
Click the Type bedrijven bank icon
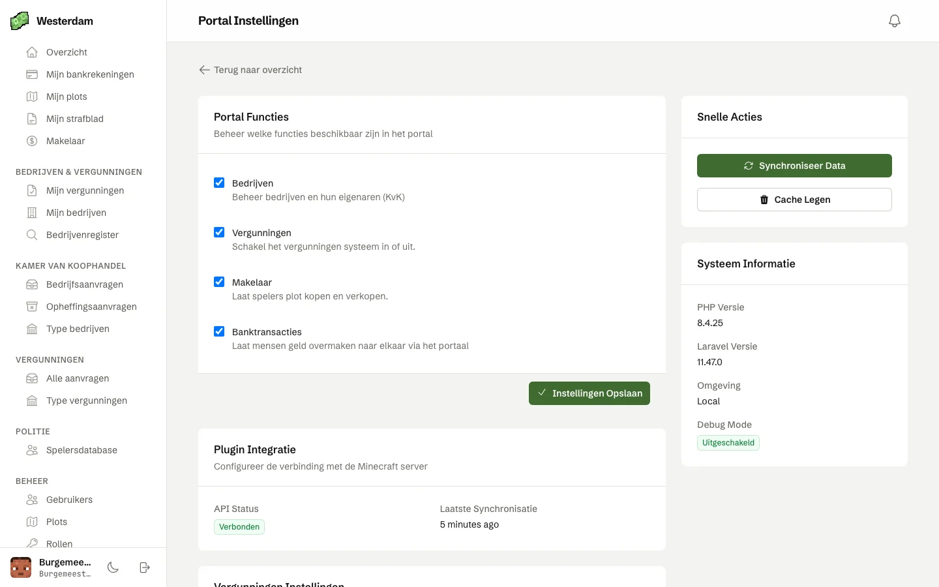32,329
